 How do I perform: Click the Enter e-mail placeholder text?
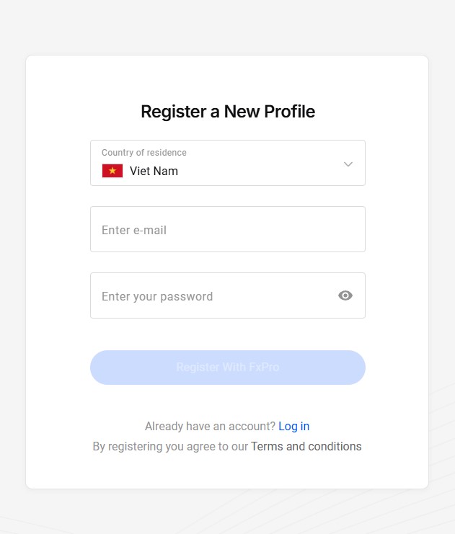[134, 231]
